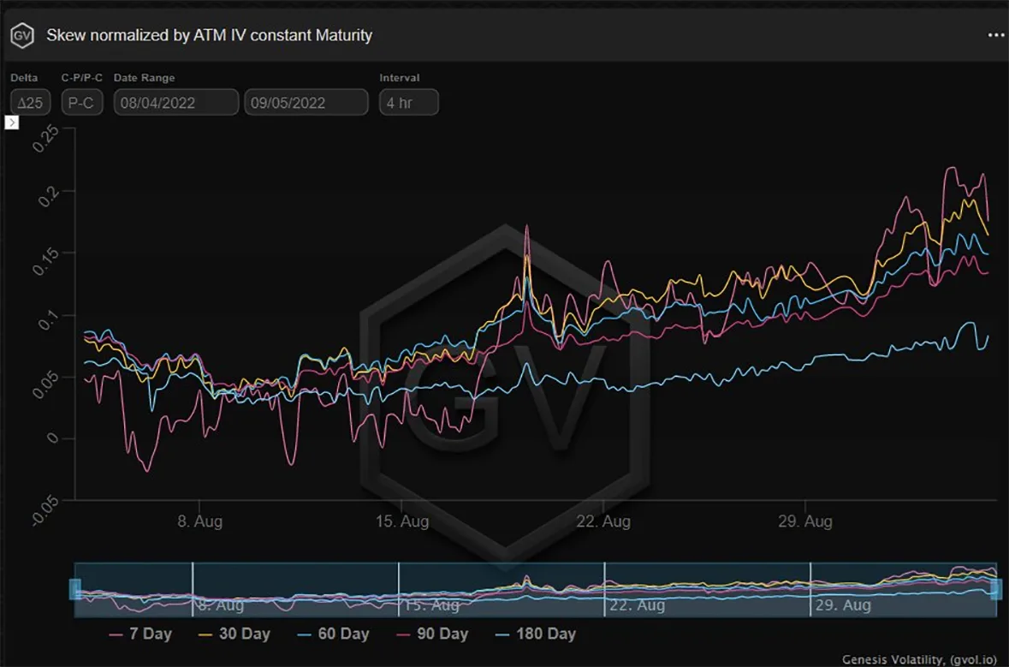The width and height of the screenshot is (1009, 667).
Task: Click the Genesis Volatility gvol.io credit
Action: click(x=919, y=659)
